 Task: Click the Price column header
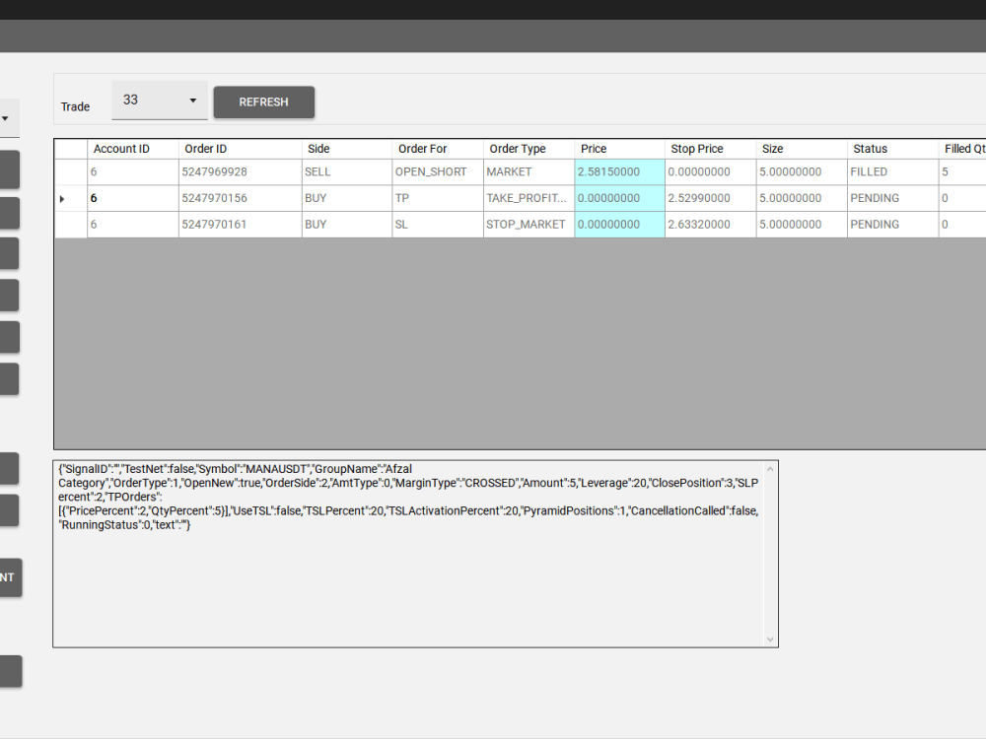coord(593,149)
